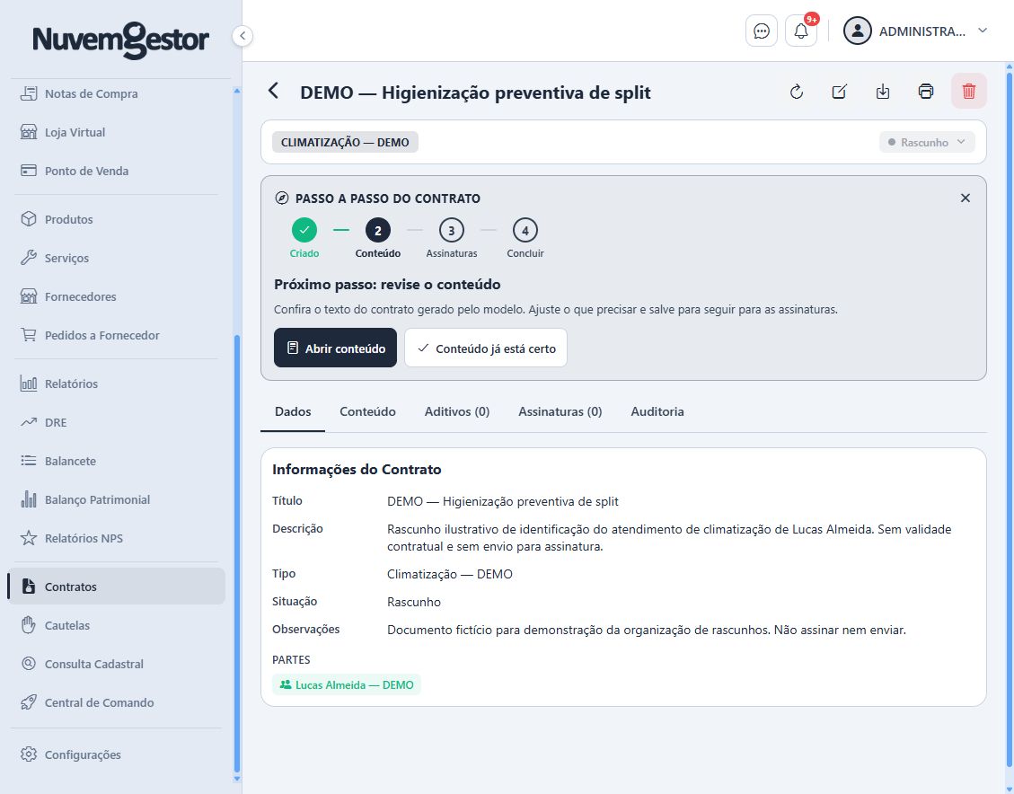Open Cautelas in the sidebar

click(119, 625)
